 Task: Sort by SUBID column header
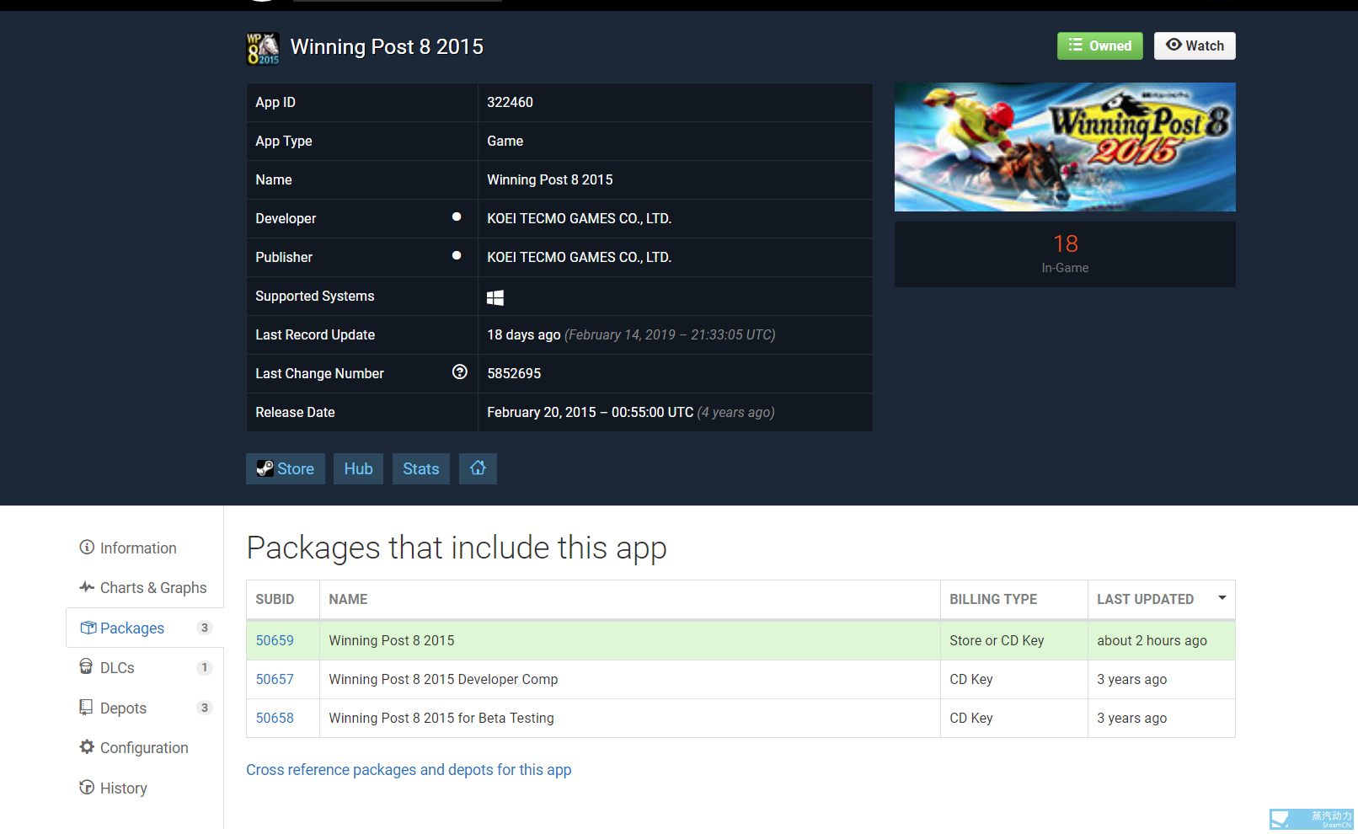pos(283,599)
